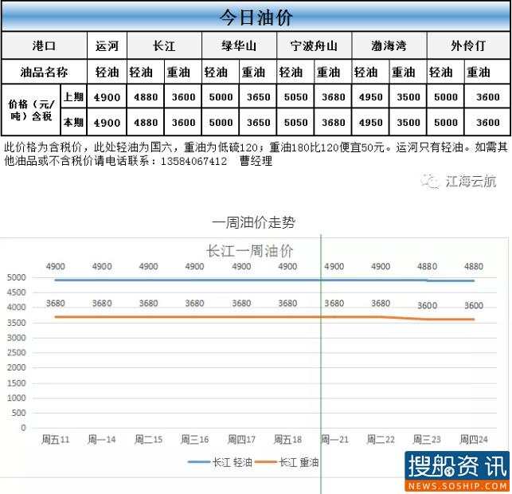Select 本期 price 3600 for 长江 重油
This screenshot has height=494, width=512.
tap(183, 123)
